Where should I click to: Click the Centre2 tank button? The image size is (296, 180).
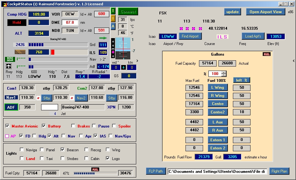point(218,112)
